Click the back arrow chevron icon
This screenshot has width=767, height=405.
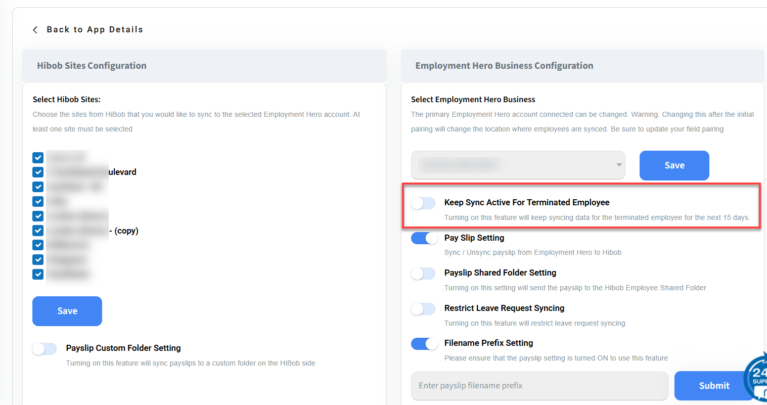(x=35, y=30)
